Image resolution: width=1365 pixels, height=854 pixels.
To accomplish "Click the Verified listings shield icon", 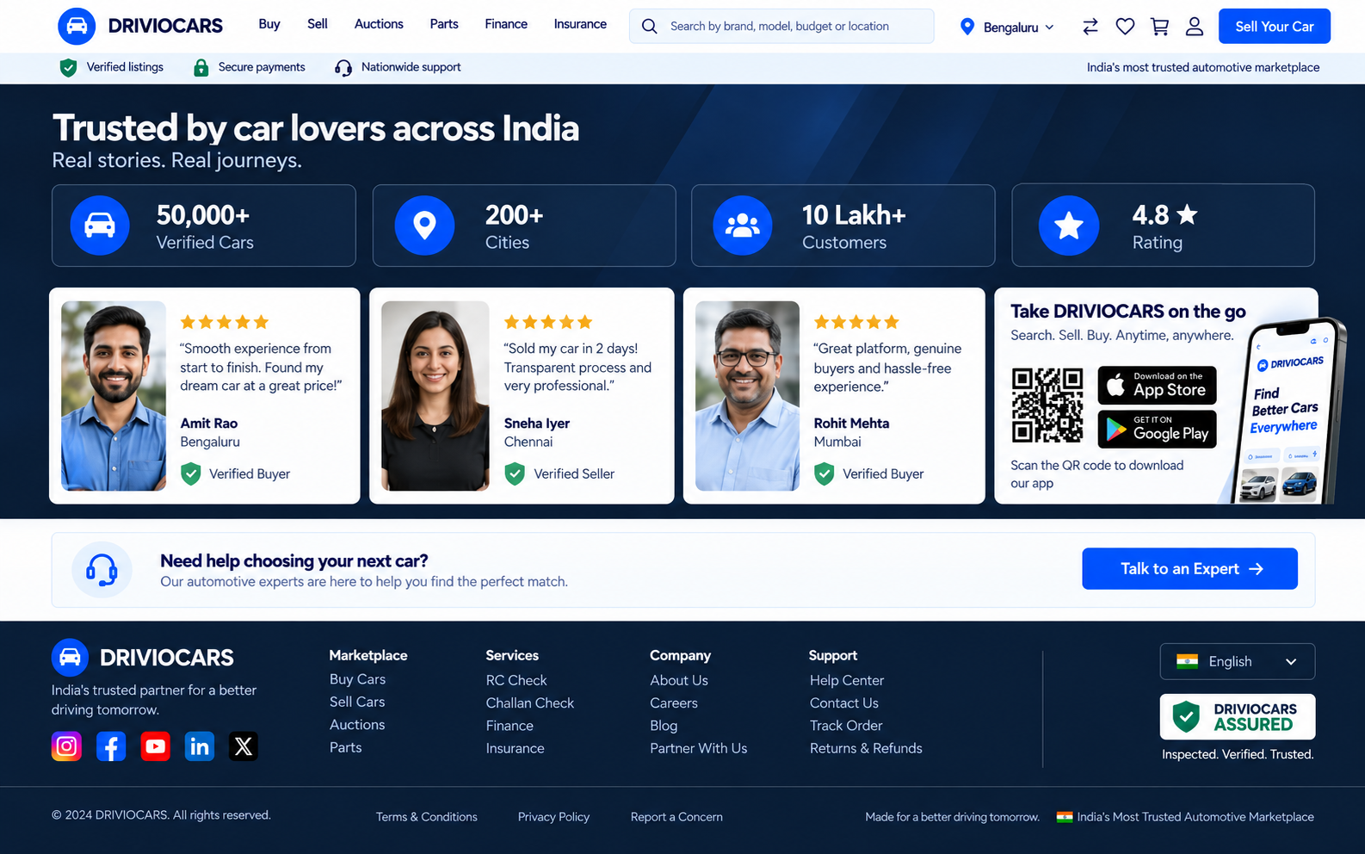I will pos(68,67).
